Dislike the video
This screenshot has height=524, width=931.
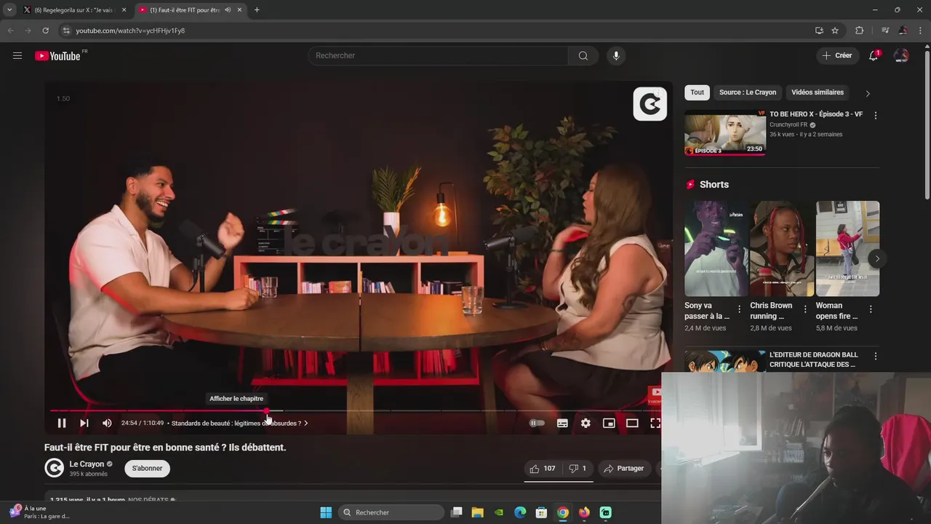(578, 469)
